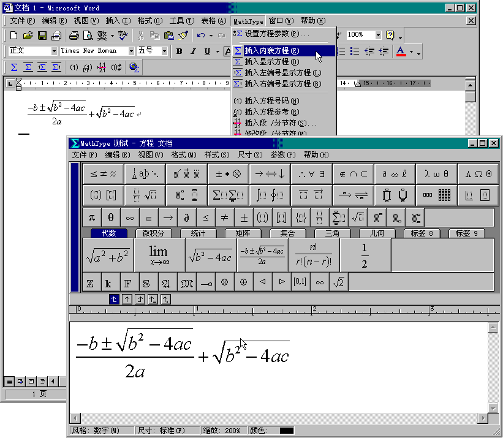Toggle Italic formatting in Word
The height and width of the screenshot is (438, 503).
coord(193,51)
